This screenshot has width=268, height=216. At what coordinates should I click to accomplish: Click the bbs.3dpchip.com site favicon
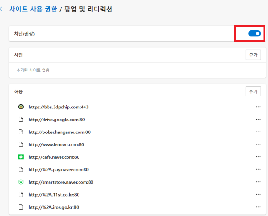point(21,107)
